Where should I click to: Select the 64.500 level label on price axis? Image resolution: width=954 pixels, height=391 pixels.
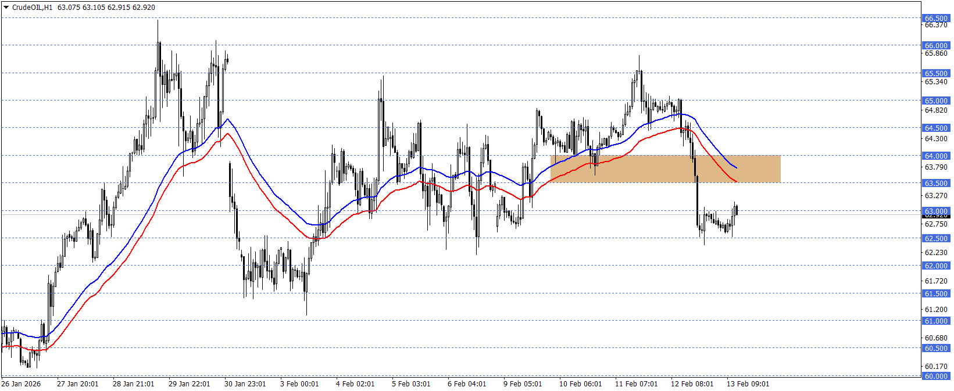click(936, 128)
